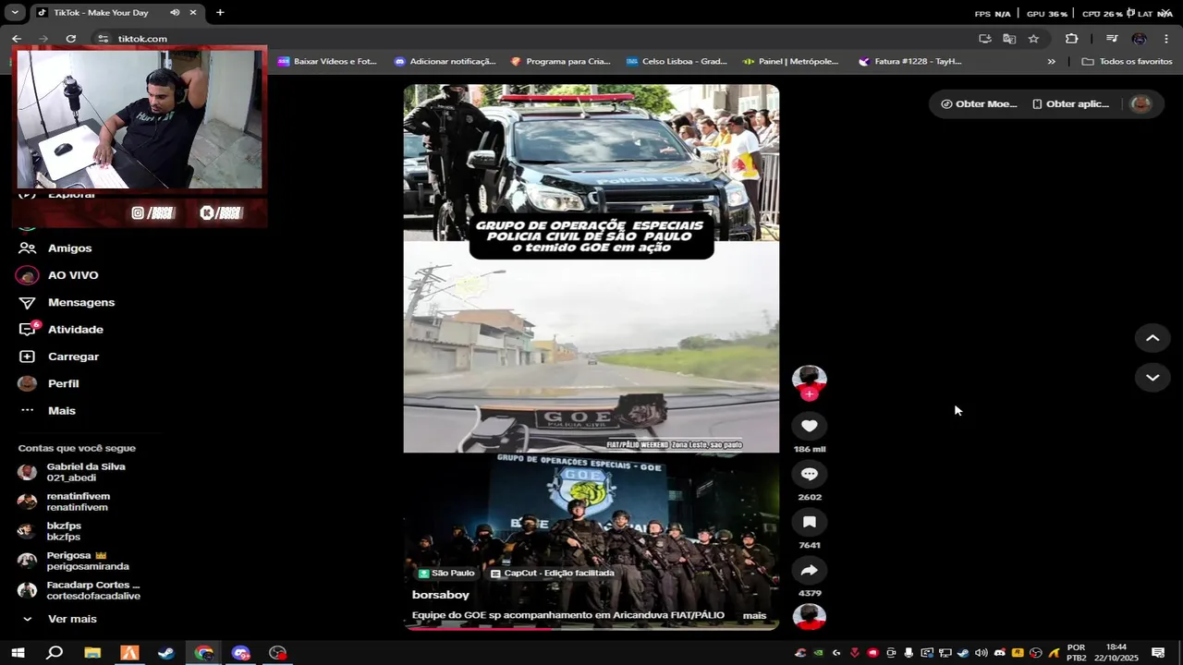Open the São Paulo location tag
The image size is (1183, 665).
tap(446, 573)
